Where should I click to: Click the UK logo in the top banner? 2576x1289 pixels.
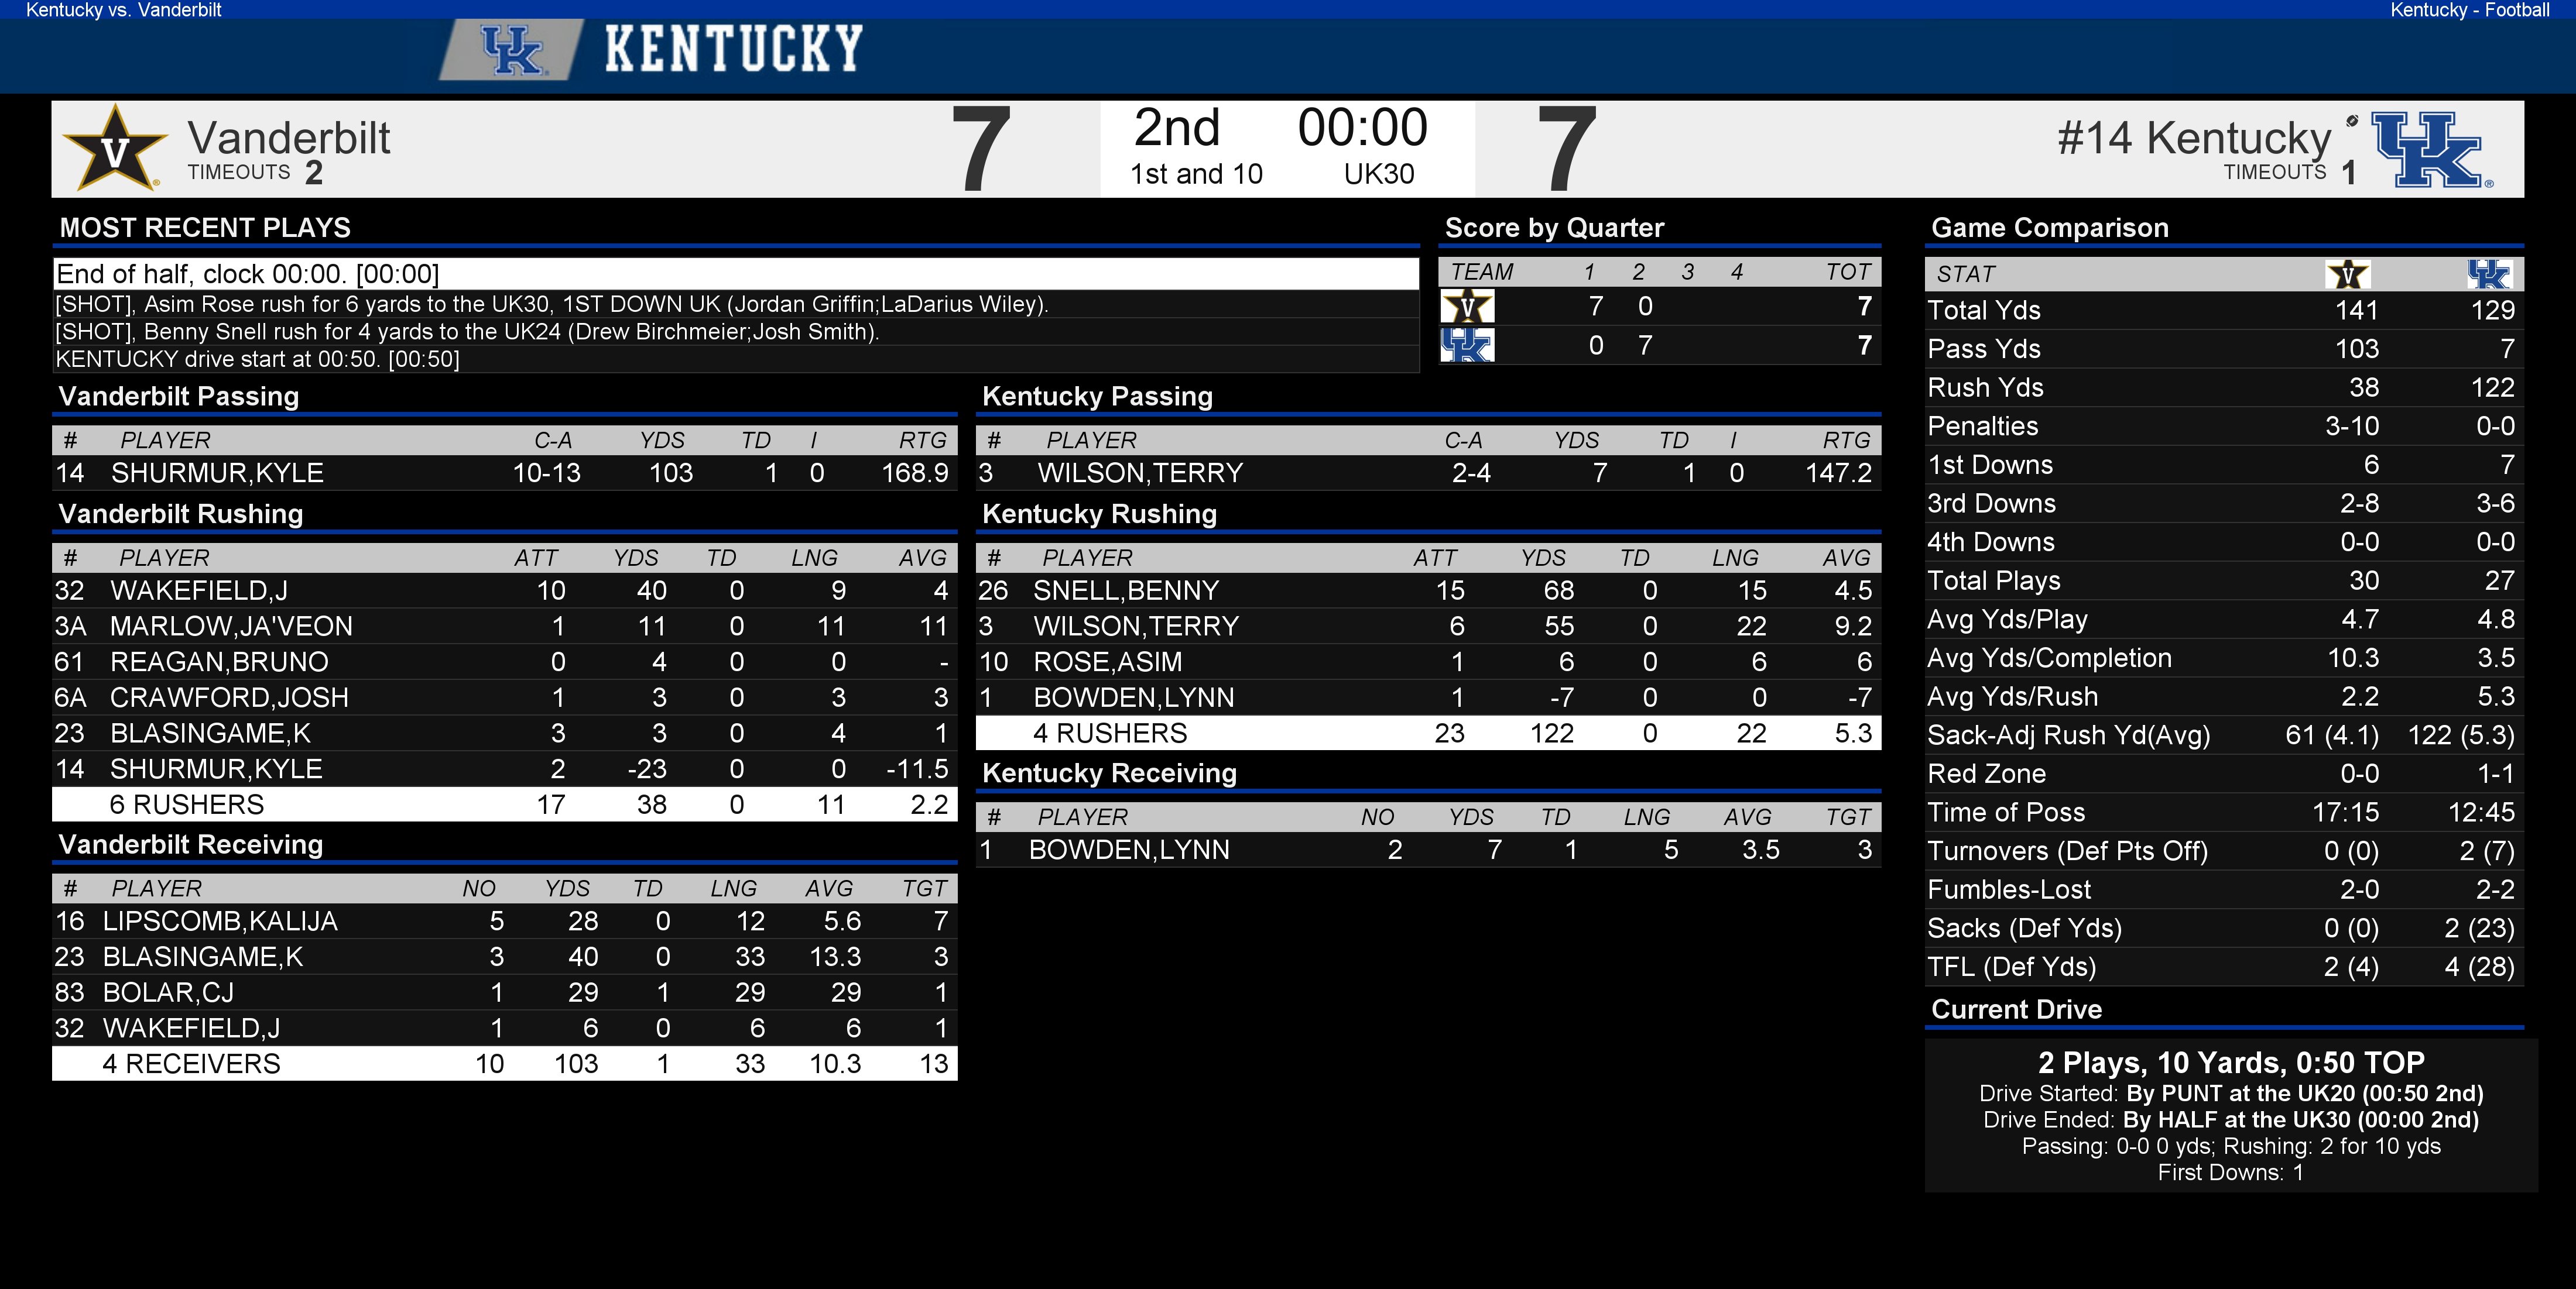pos(512,50)
